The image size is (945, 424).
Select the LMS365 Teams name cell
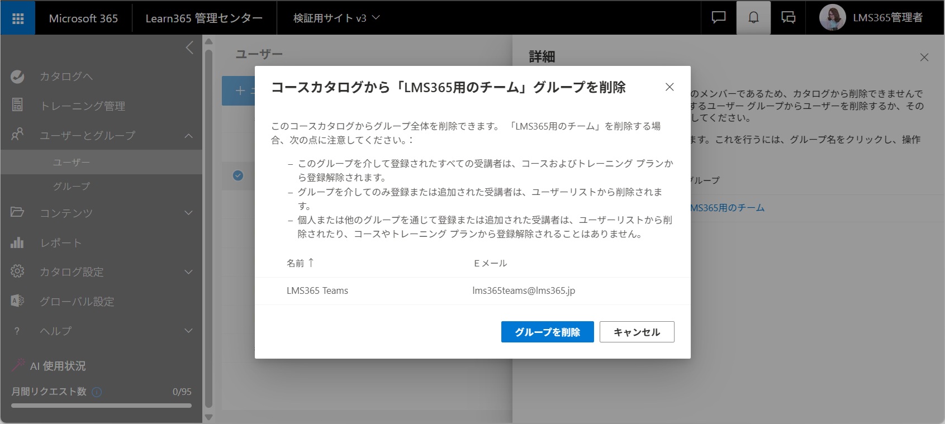click(317, 290)
